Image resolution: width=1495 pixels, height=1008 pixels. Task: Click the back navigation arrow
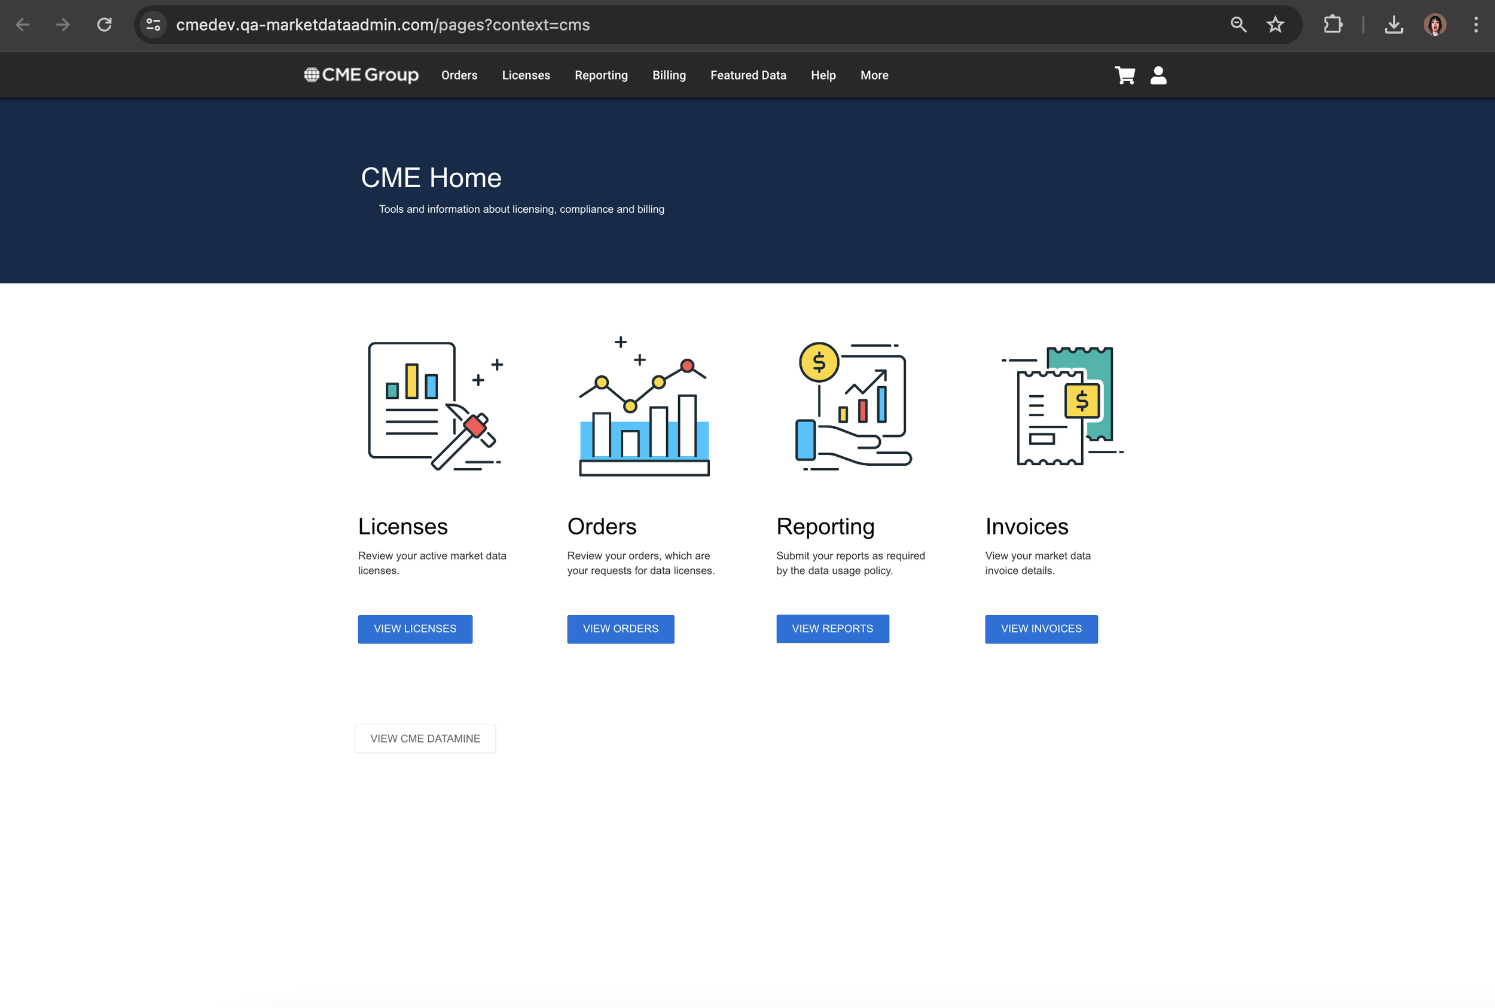click(x=23, y=25)
